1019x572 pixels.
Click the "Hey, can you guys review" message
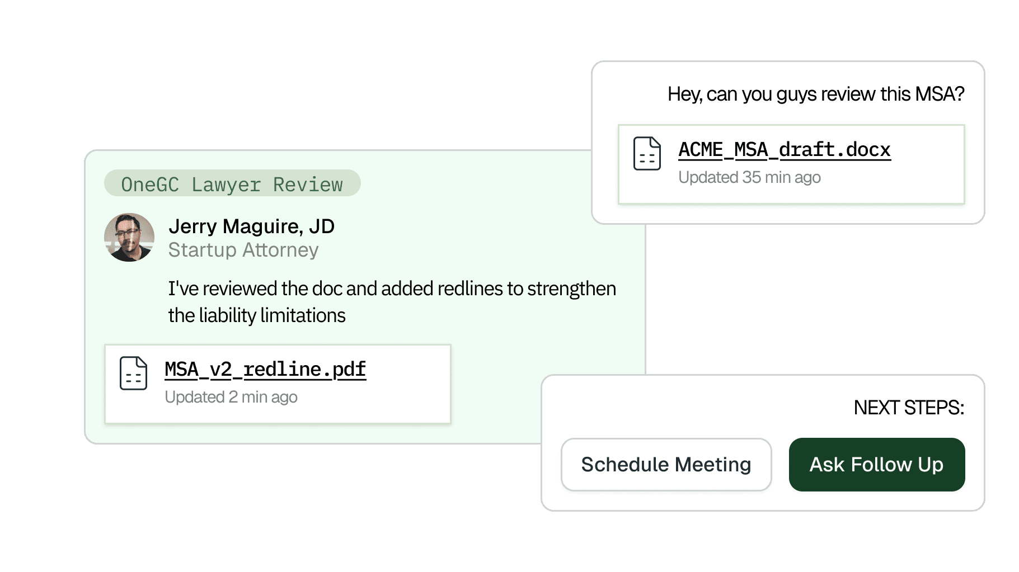pos(815,94)
